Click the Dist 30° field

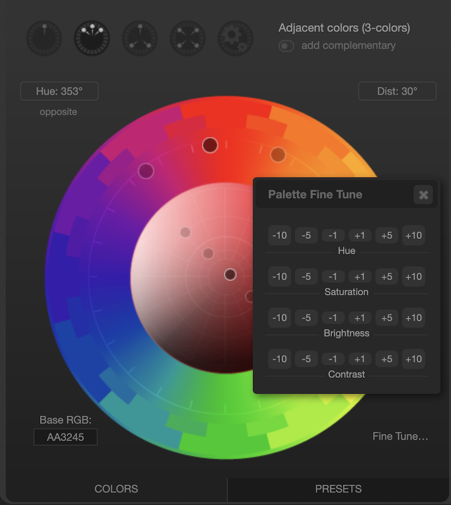click(397, 91)
